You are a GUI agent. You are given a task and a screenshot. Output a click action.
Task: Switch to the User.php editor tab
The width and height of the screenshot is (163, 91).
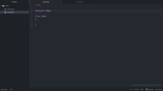coord(46,2)
